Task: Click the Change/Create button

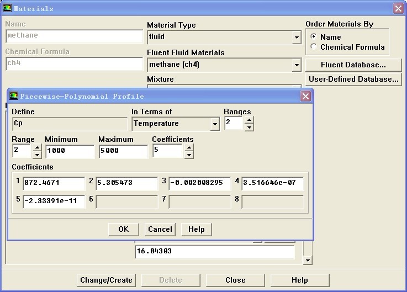Action: pyautogui.click(x=106, y=280)
